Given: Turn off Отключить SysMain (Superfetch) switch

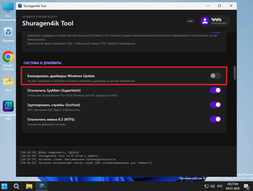Looking at the screenshot, I should (x=215, y=90).
